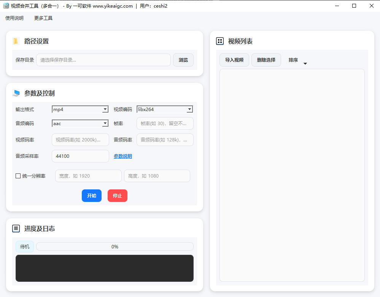Click the 浏览 button to browse save directory
380x297 pixels.
pos(183,60)
